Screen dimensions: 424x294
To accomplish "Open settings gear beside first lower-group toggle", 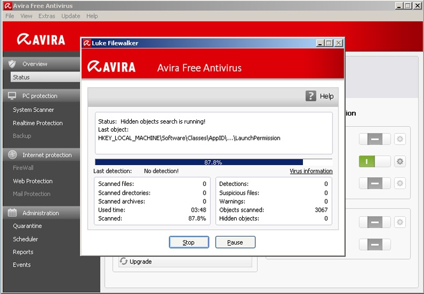I will 400,222.
